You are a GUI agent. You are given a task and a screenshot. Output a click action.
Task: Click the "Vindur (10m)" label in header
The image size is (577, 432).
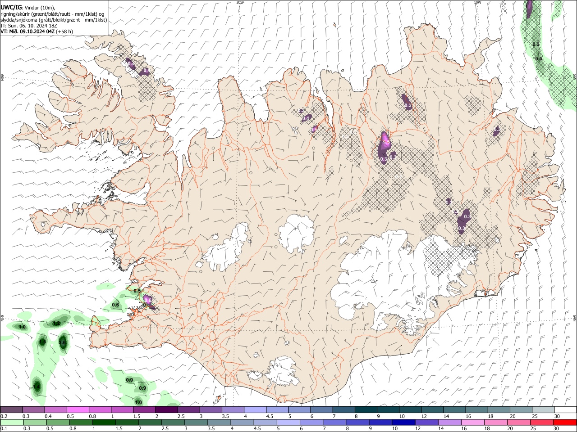[40, 7]
